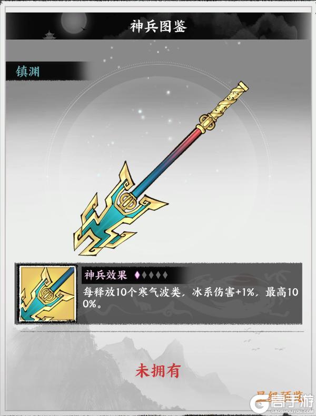
Task: Select the second gray diamond level indicator
Action: [x=144, y=275]
